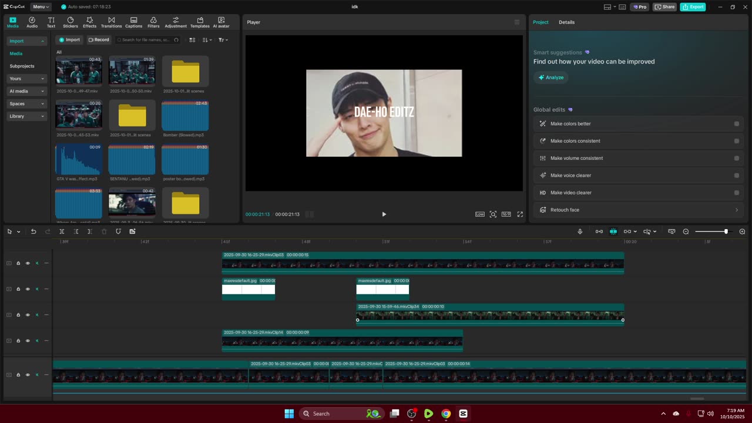
Task: Click the microphone voiceover record icon
Action: (x=580, y=231)
